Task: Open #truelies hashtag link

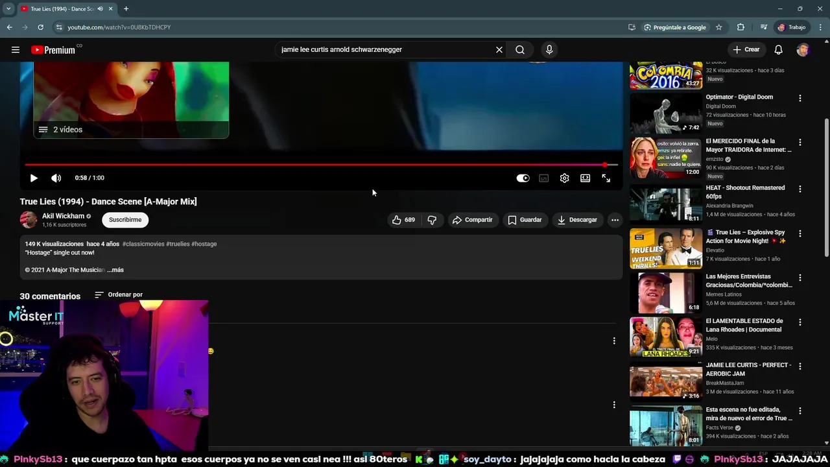Action: click(178, 244)
